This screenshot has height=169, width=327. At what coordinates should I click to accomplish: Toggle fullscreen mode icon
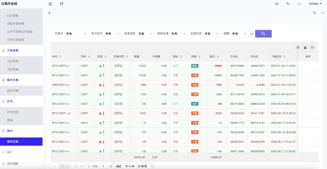pos(299,4)
